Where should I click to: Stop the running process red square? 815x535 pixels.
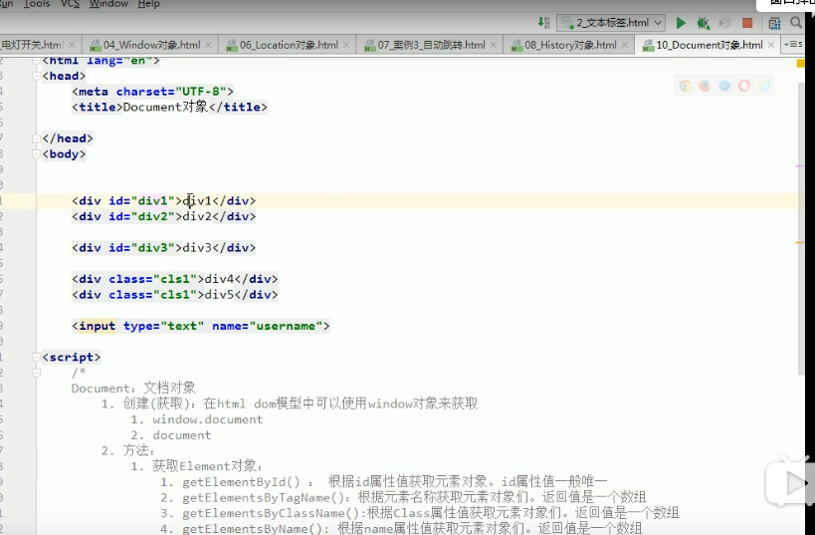coord(747,23)
